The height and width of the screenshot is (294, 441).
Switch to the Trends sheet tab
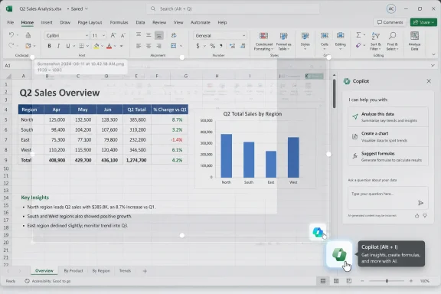click(x=125, y=271)
